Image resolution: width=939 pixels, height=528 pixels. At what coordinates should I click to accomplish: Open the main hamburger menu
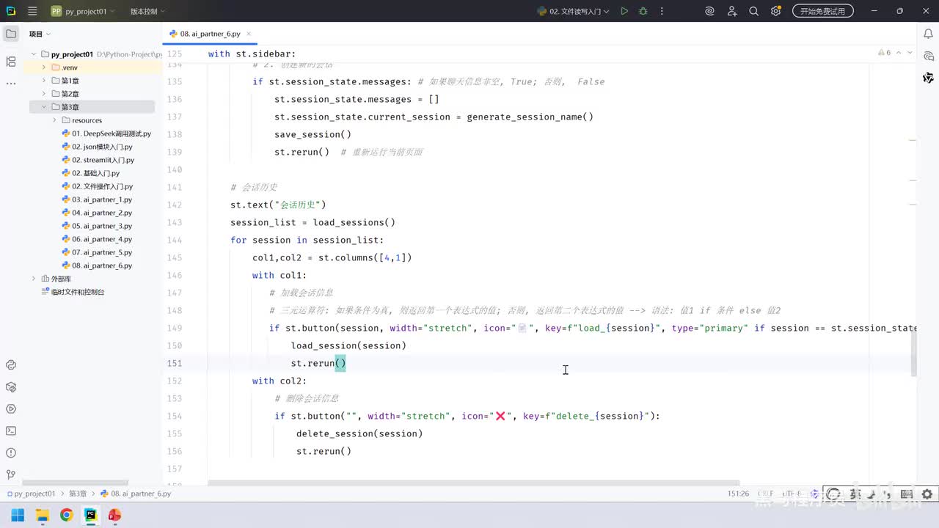(32, 11)
